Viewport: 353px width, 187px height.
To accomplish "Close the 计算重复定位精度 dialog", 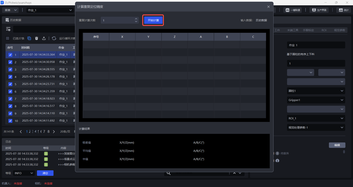I will [268, 7].
